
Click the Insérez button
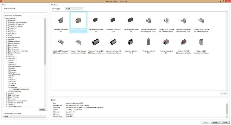pos(215,122)
